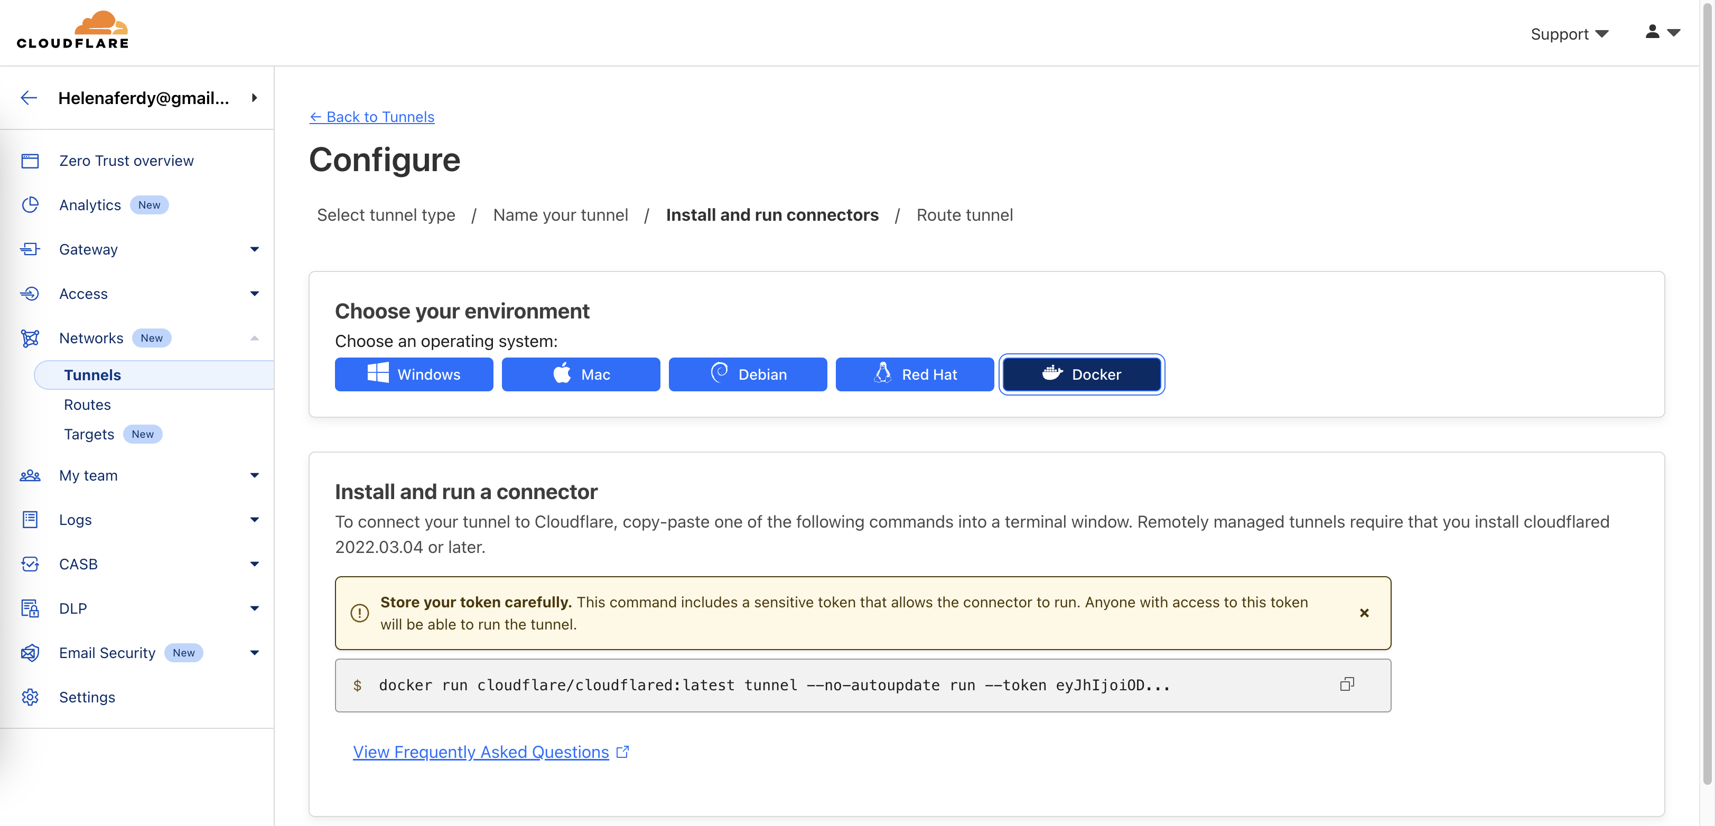Click the Settings gear icon
The image size is (1715, 826).
(x=30, y=697)
